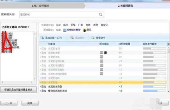Sort by 关键词 column header
Screen dimensions: 170x110
click(51, 44)
